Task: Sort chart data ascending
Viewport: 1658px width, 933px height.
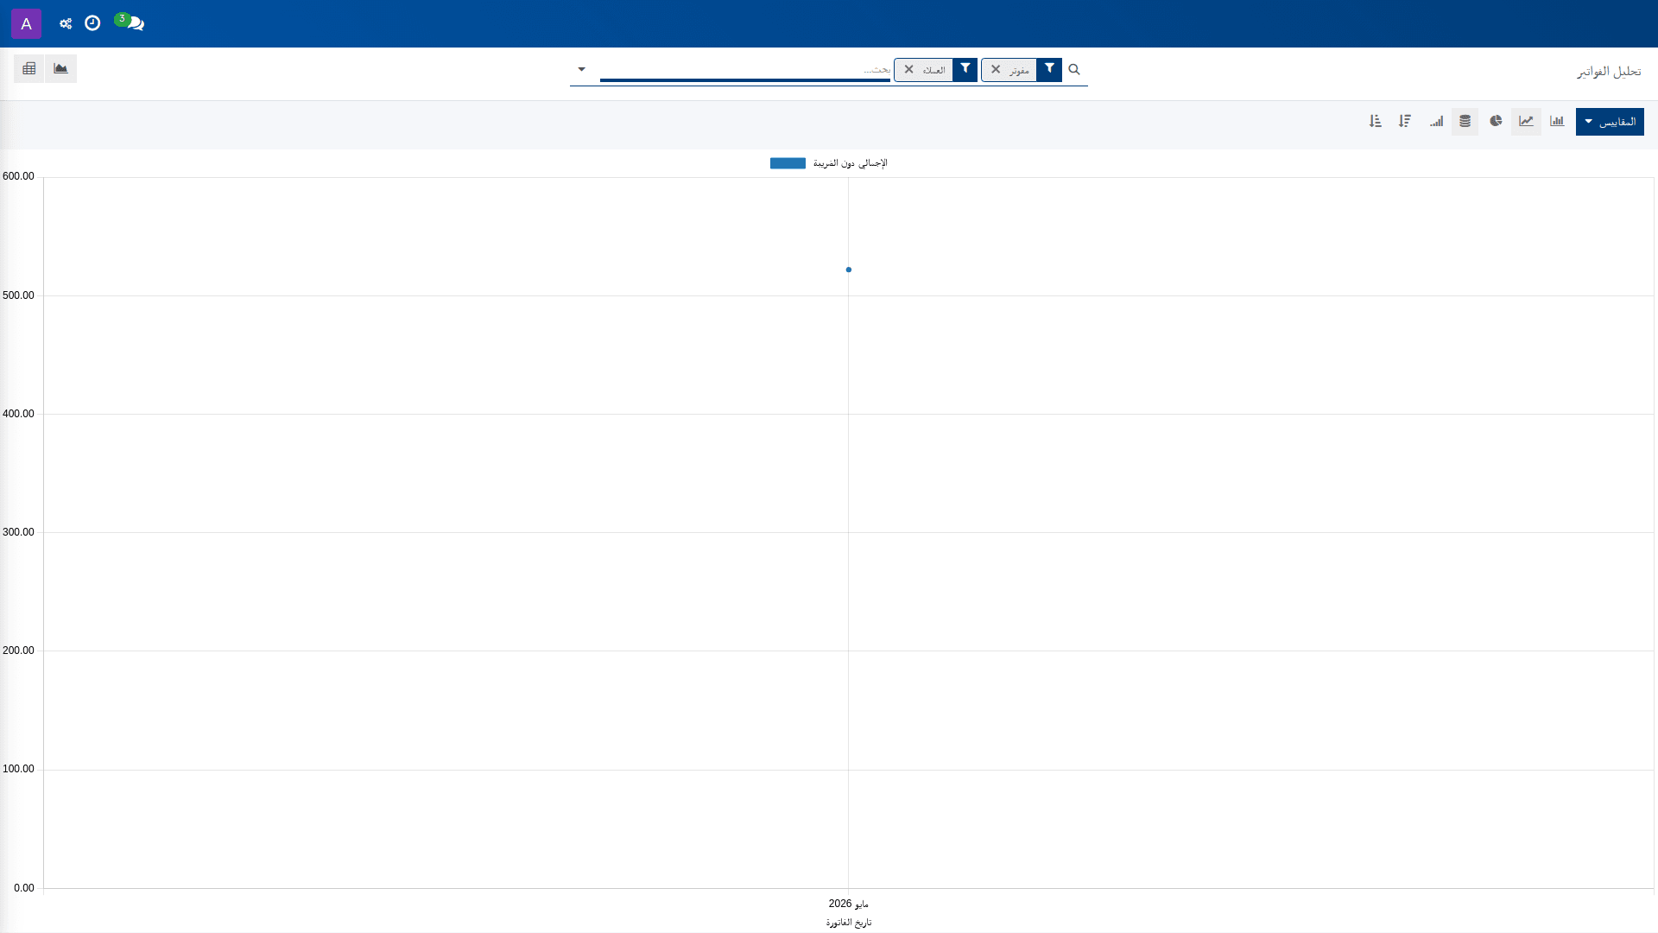Action: [x=1376, y=122]
